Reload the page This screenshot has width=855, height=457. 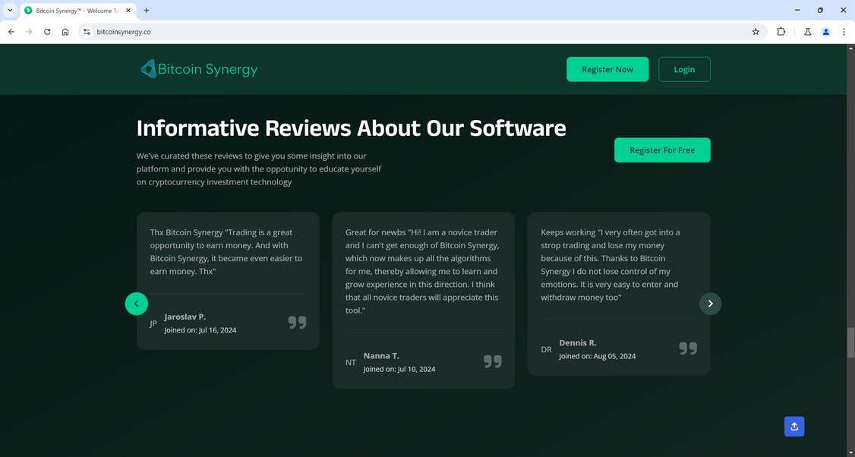click(47, 32)
